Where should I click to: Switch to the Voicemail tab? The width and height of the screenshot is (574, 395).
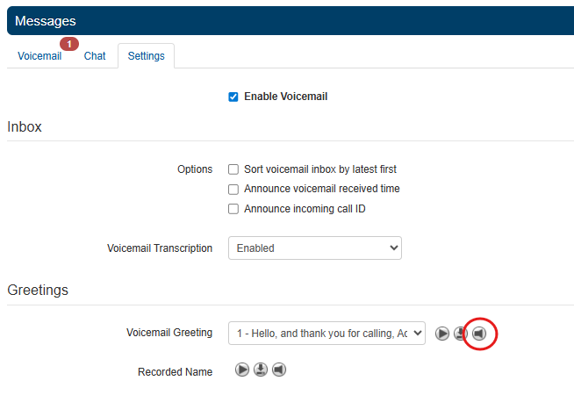tap(39, 56)
